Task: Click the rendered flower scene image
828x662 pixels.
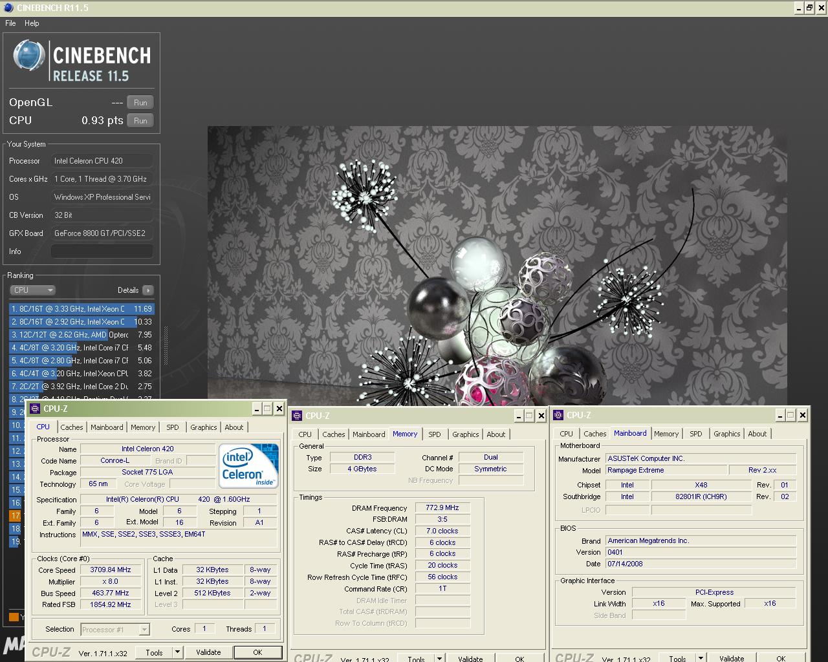Action: 497,266
